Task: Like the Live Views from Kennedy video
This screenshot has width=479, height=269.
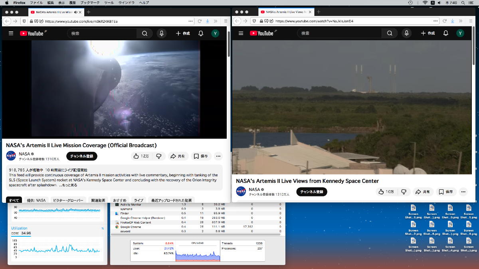Action: [x=386, y=192]
